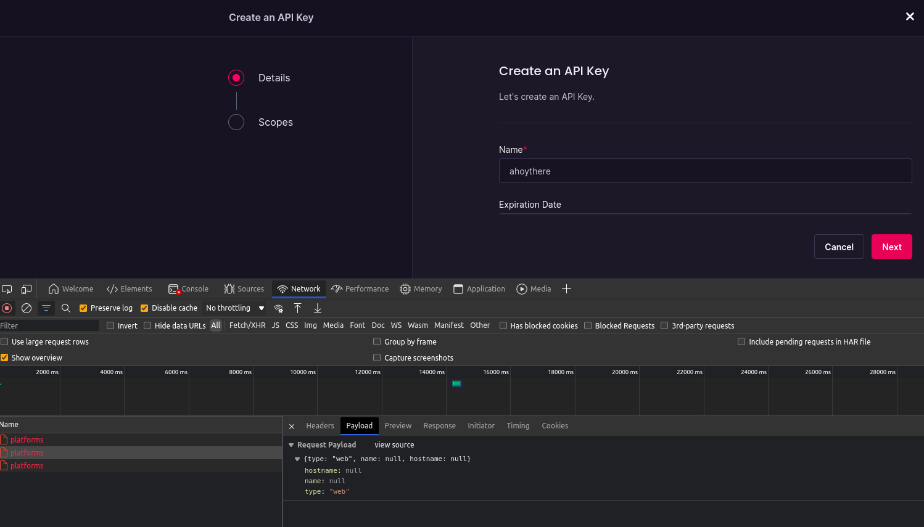924x527 pixels.
Task: Collapse the Request Payload section
Action: click(291, 444)
